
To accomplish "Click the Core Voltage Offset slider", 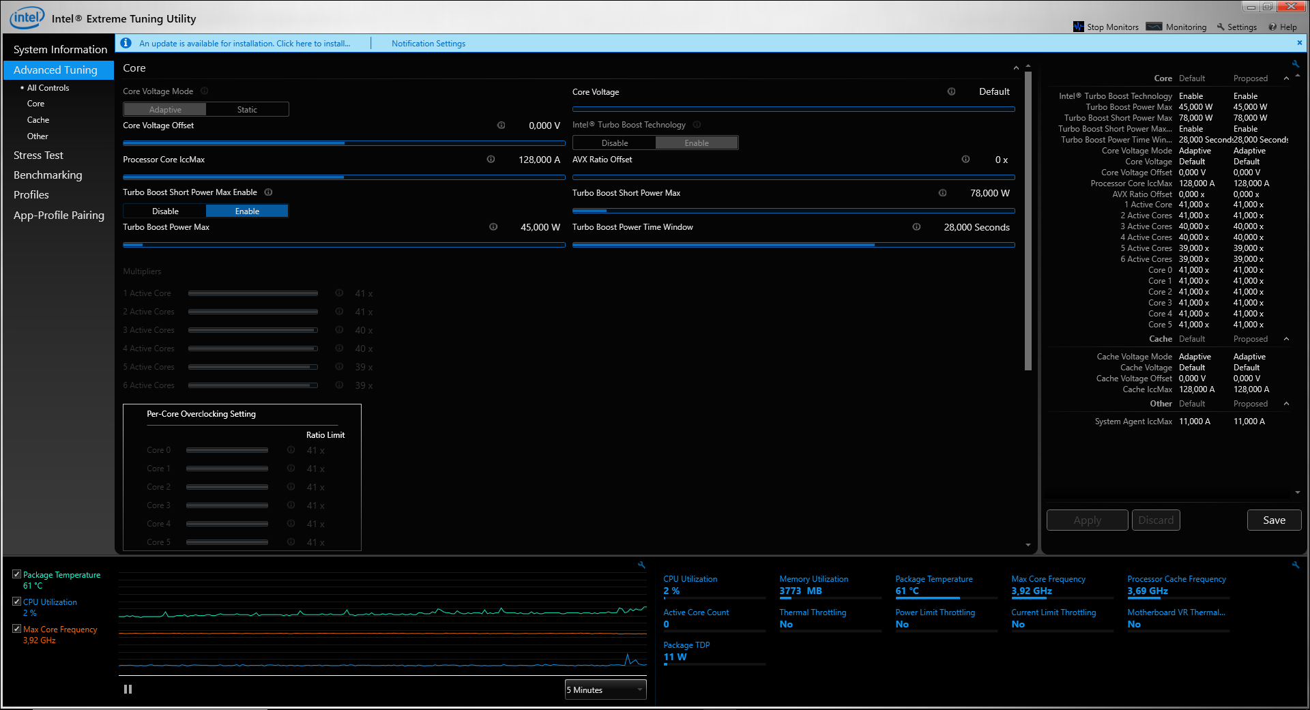I will [x=344, y=143].
